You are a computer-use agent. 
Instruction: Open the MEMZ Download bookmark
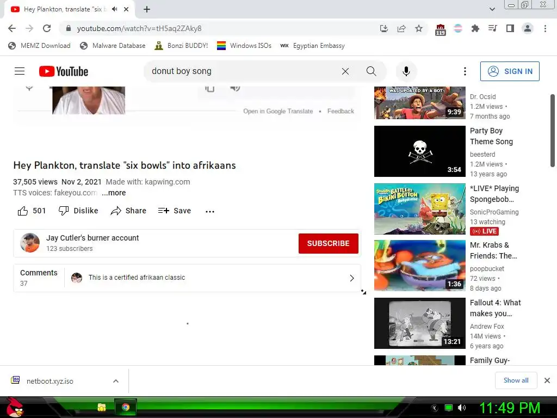(x=39, y=46)
